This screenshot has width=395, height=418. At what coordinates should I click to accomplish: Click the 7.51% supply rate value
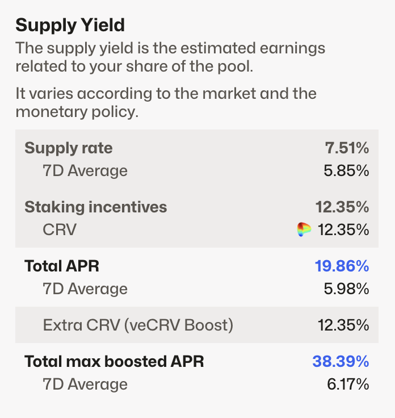click(347, 148)
